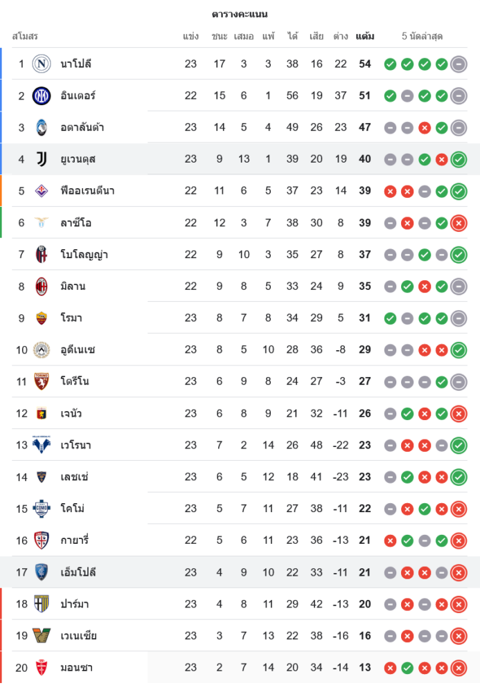This screenshot has width=480, height=692.
Task: Open the Roma club crest
Action: [x=42, y=318]
